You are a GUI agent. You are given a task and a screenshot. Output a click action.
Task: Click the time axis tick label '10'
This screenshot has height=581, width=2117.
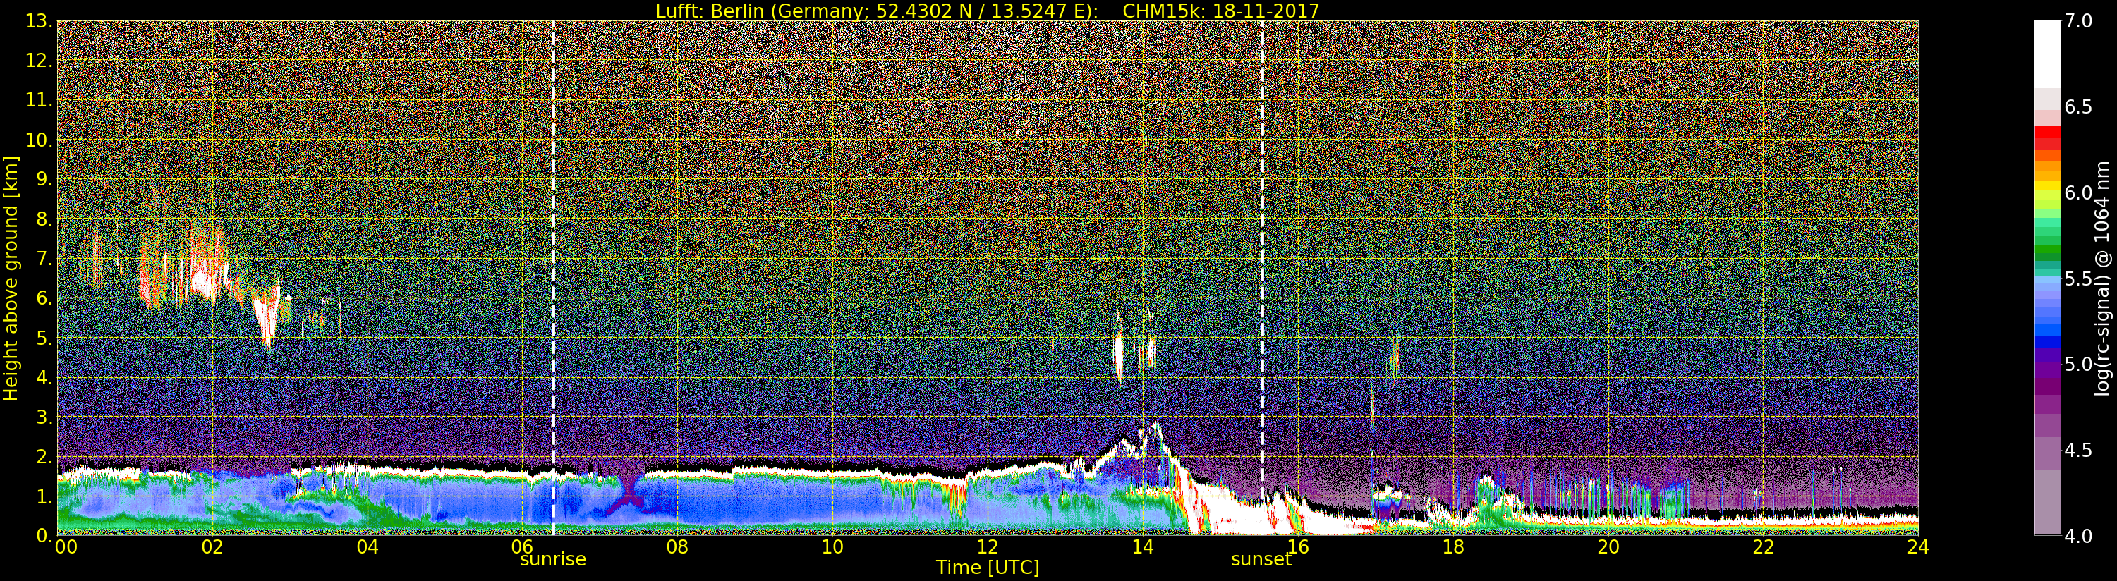pyautogui.click(x=832, y=547)
